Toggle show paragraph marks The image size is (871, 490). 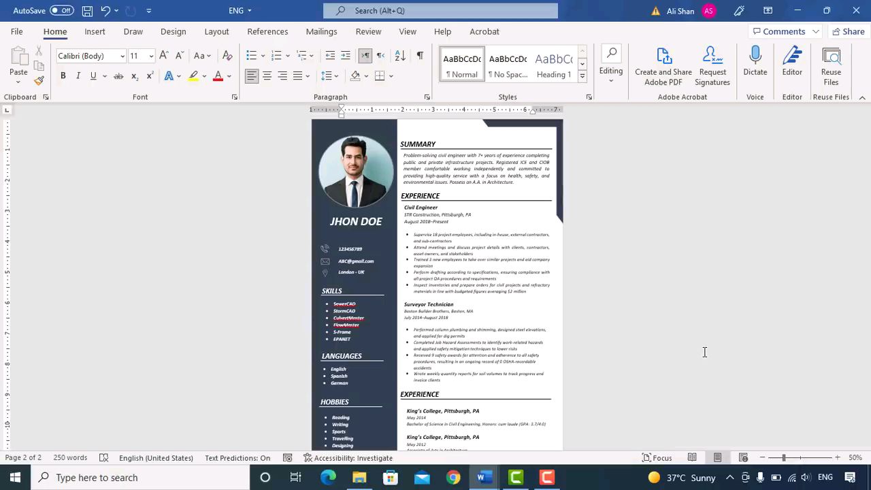(420, 56)
